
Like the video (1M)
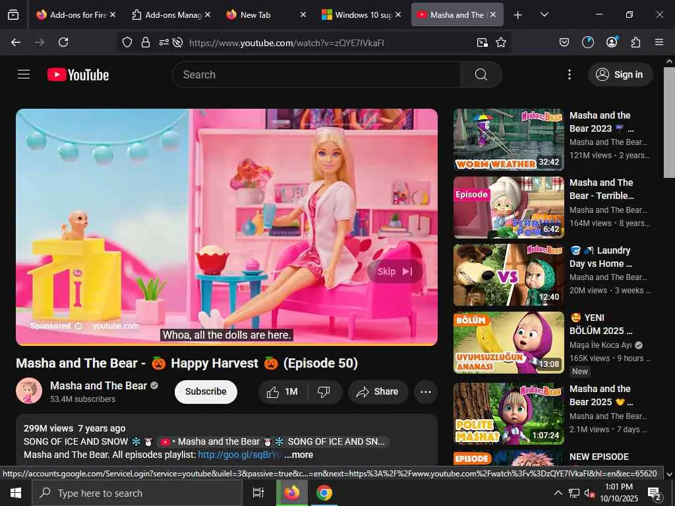click(x=282, y=392)
